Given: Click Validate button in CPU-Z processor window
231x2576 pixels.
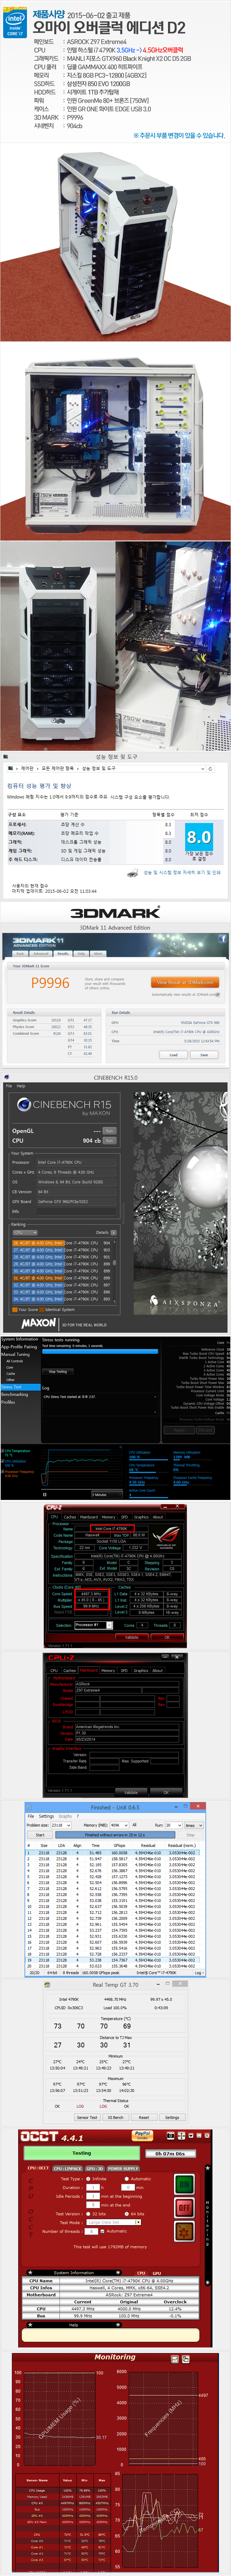Looking at the screenshot, I should click(x=131, y=1637).
